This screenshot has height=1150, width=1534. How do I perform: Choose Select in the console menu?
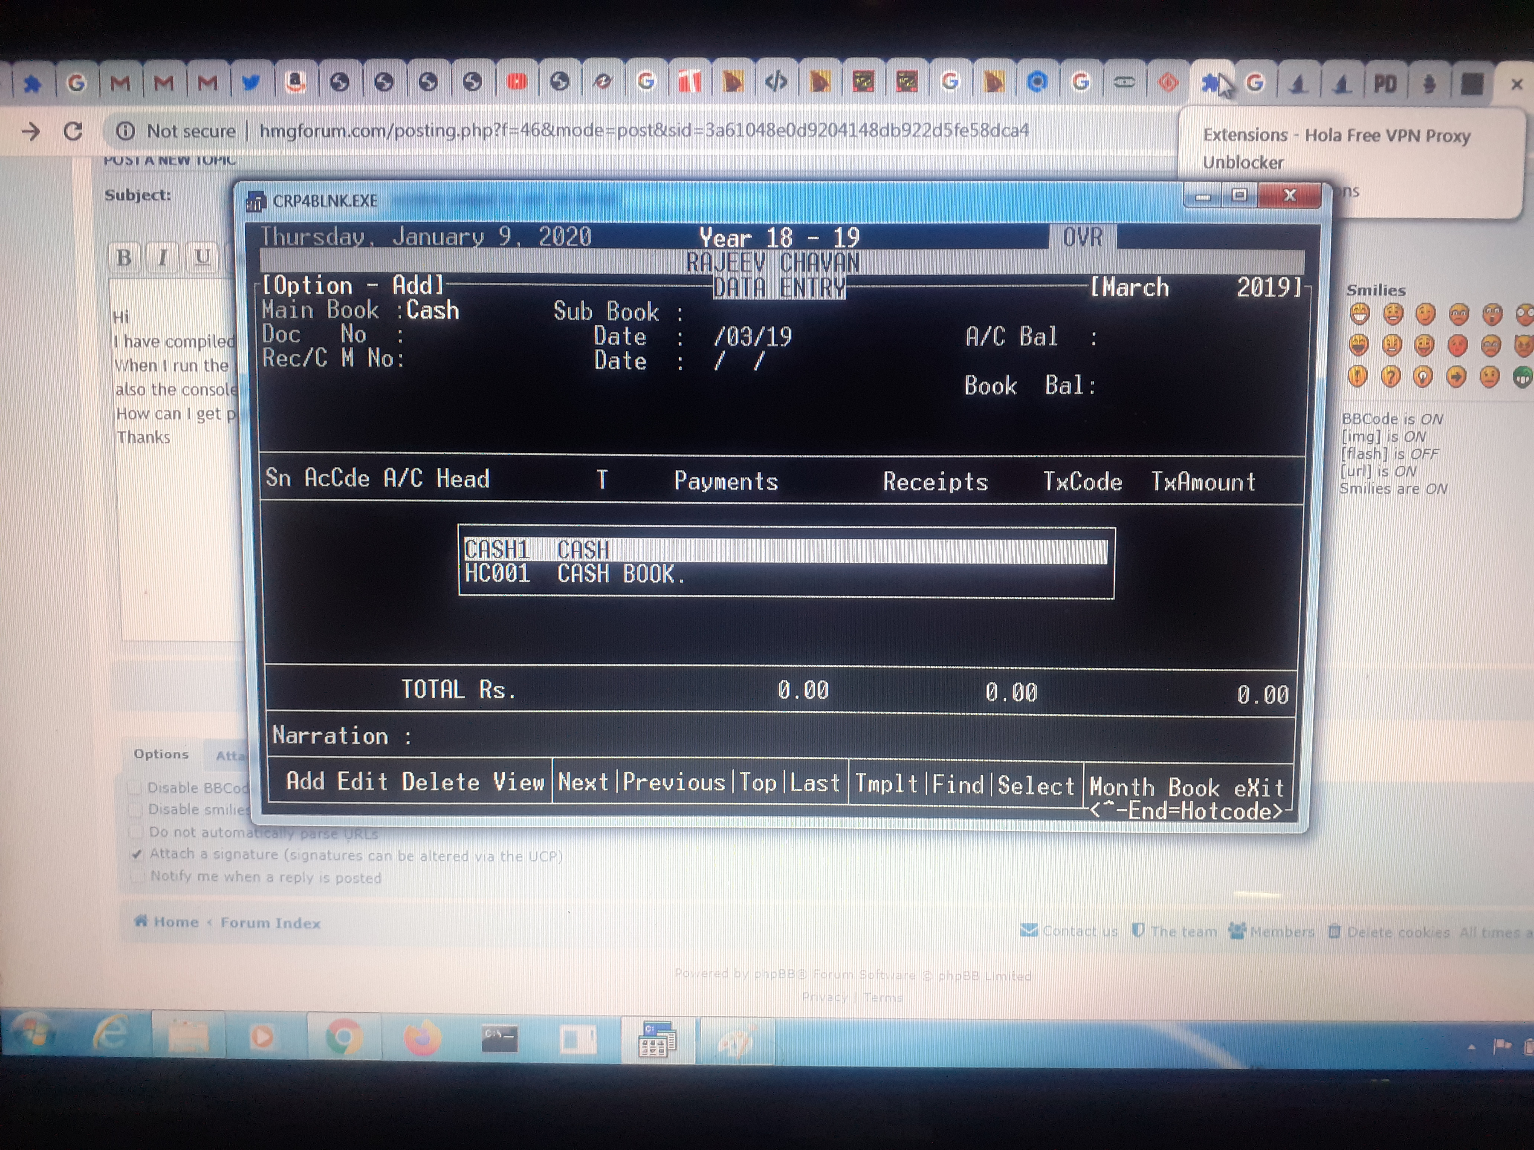pos(1036,786)
